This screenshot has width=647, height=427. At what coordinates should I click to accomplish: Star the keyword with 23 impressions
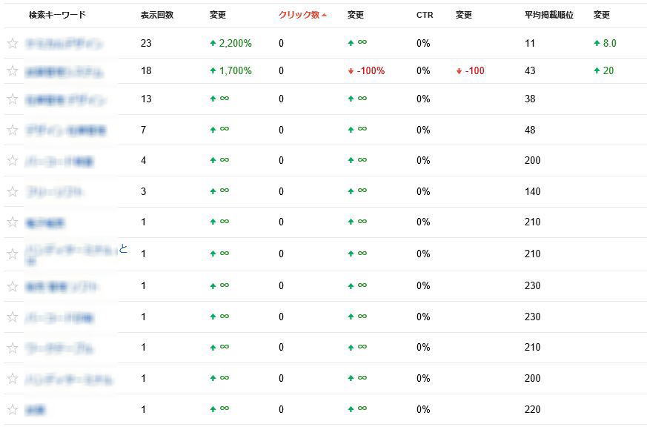pyautogui.click(x=13, y=44)
